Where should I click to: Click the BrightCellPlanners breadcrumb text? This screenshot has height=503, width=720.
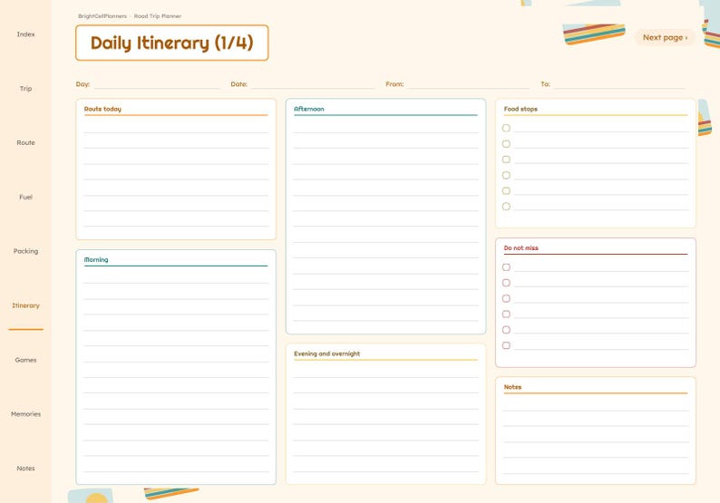point(102,16)
